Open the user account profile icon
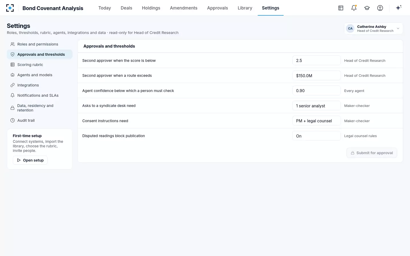The height and width of the screenshot is (256, 410). pos(380,8)
